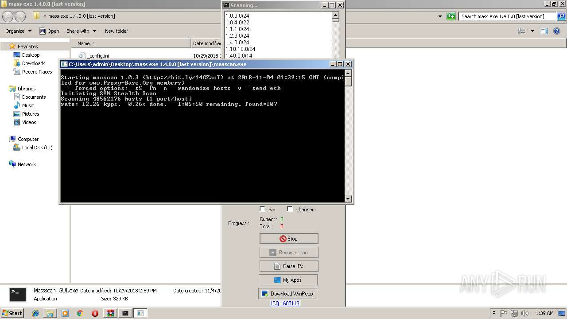
Task: Enable the --banners checkbox
Action: click(x=290, y=209)
